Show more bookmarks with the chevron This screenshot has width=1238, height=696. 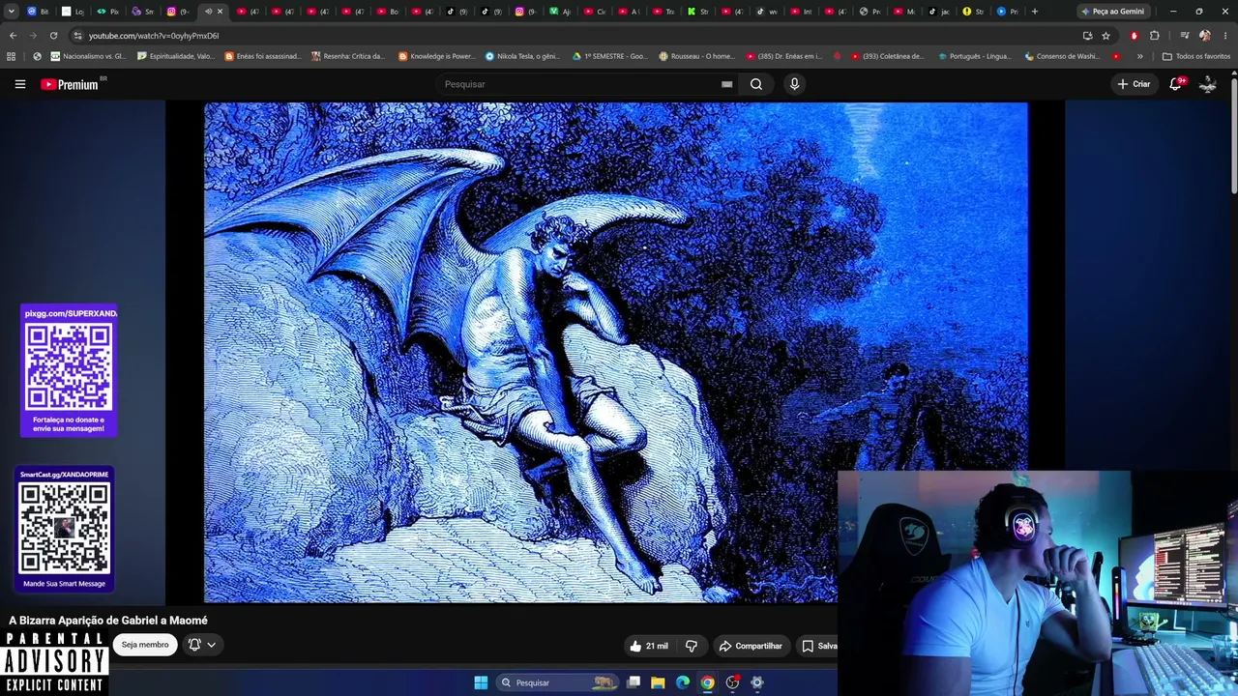pos(1139,56)
